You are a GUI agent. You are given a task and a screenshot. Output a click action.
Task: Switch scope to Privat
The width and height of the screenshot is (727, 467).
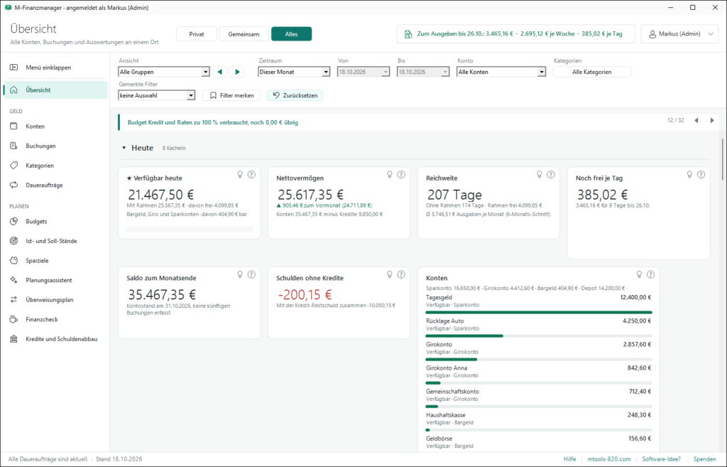click(x=197, y=34)
